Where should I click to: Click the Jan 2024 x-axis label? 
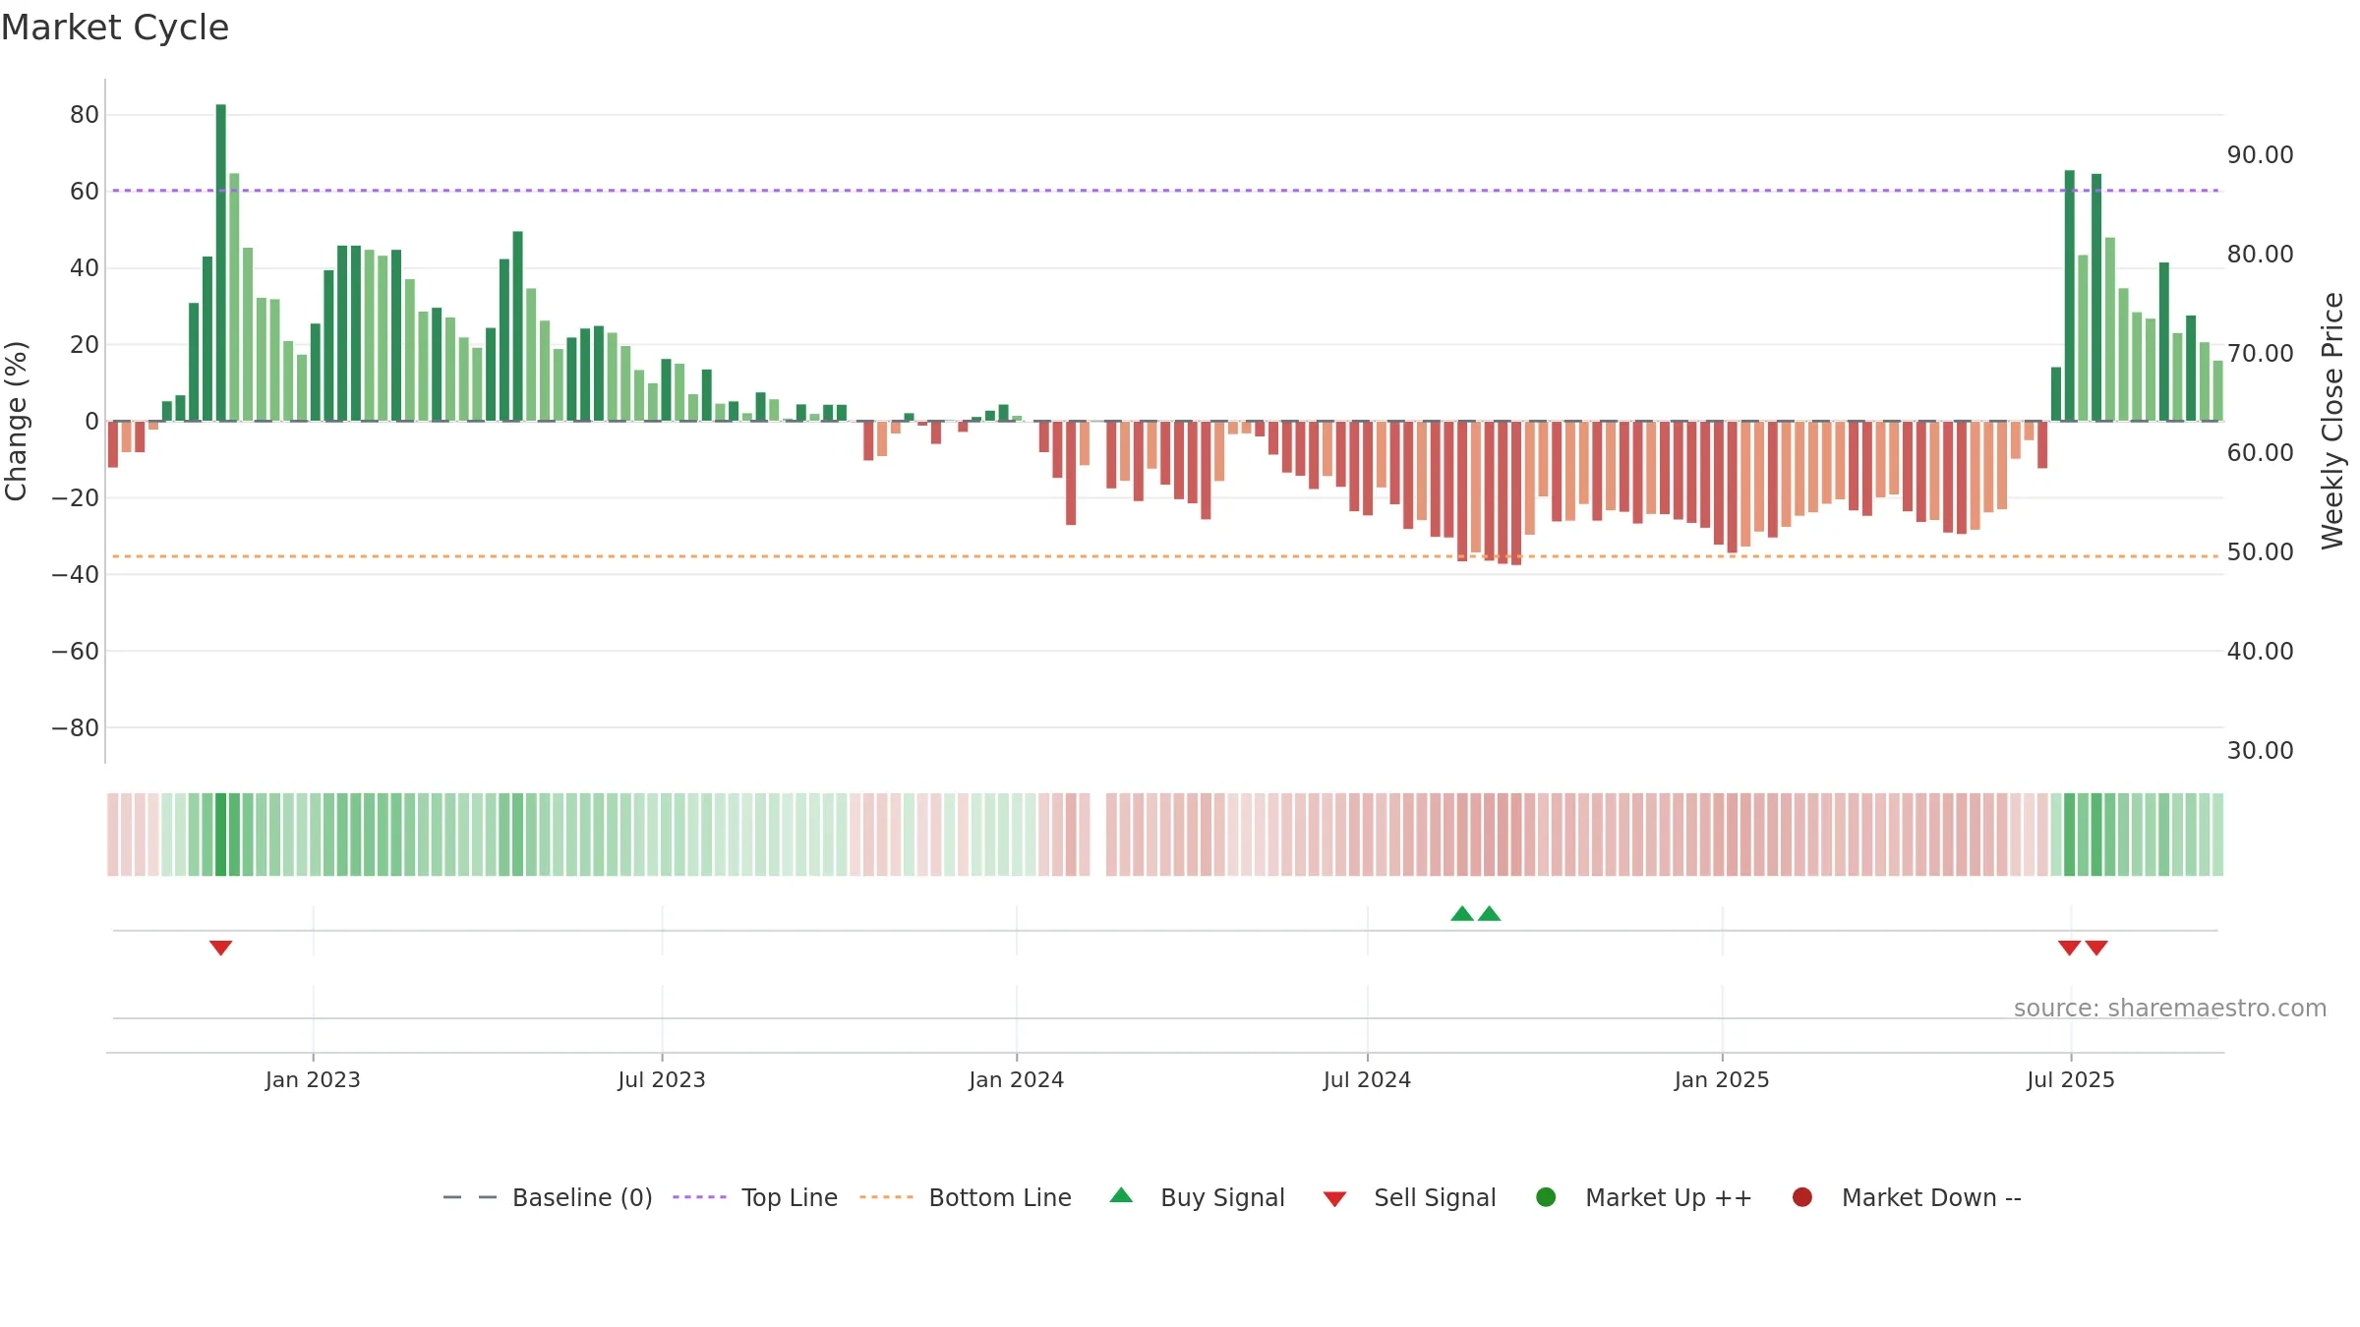point(1017,1079)
